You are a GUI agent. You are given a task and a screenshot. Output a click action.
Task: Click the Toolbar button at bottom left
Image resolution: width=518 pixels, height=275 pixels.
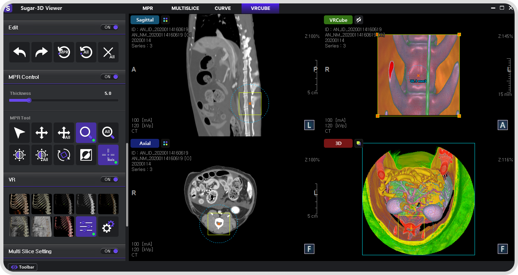point(23,267)
